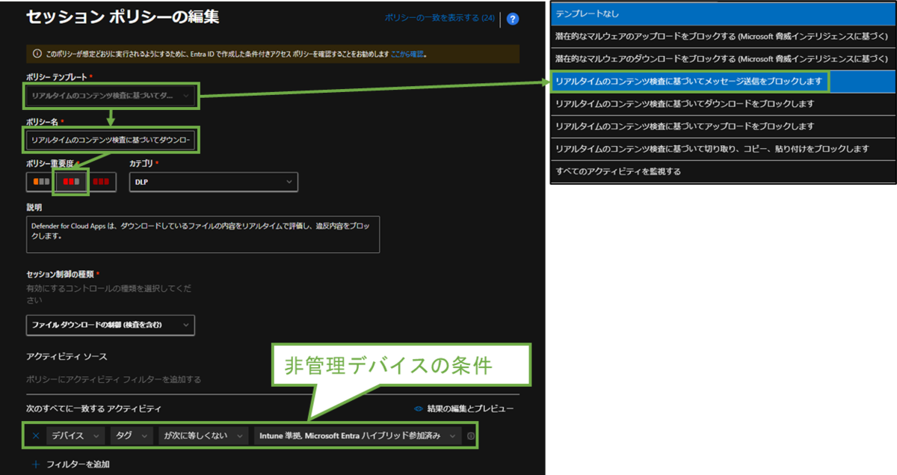
Task: Select メッセージ送信をブロックします template
Action: click(723, 81)
